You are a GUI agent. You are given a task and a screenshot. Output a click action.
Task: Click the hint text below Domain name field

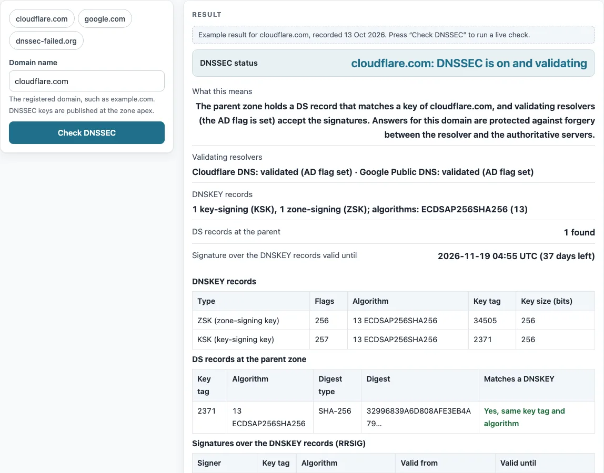tap(82, 105)
